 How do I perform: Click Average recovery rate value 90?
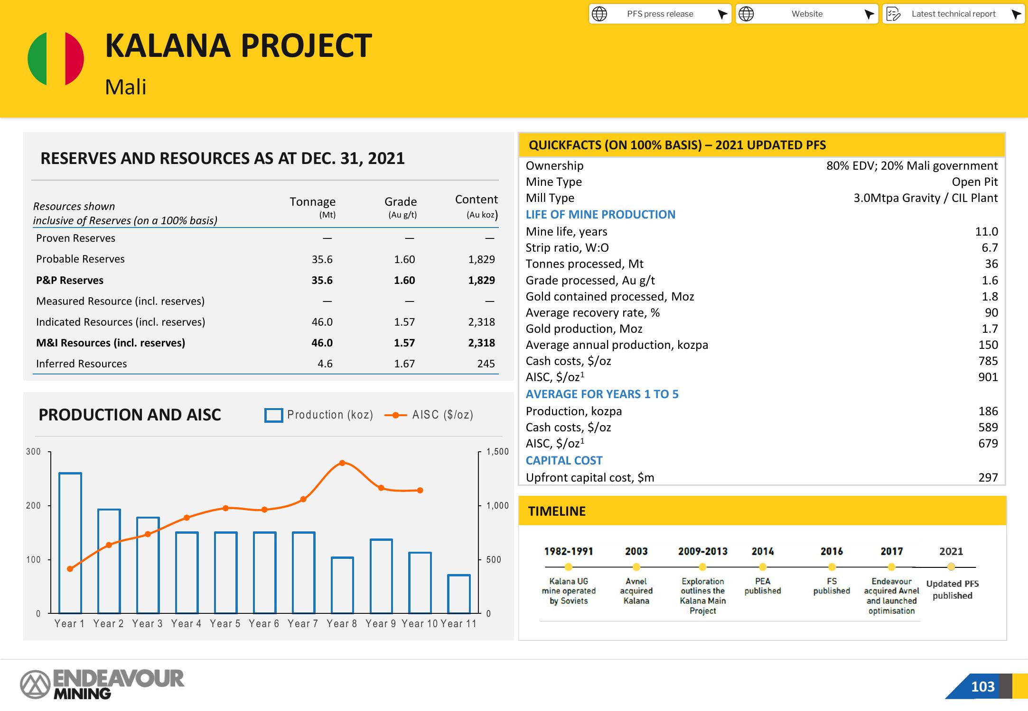pyautogui.click(x=991, y=312)
